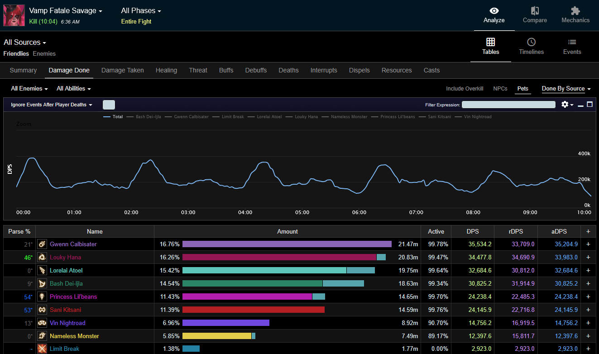
Task: Expand Louky Hana's row with the plus
Action: (588, 258)
